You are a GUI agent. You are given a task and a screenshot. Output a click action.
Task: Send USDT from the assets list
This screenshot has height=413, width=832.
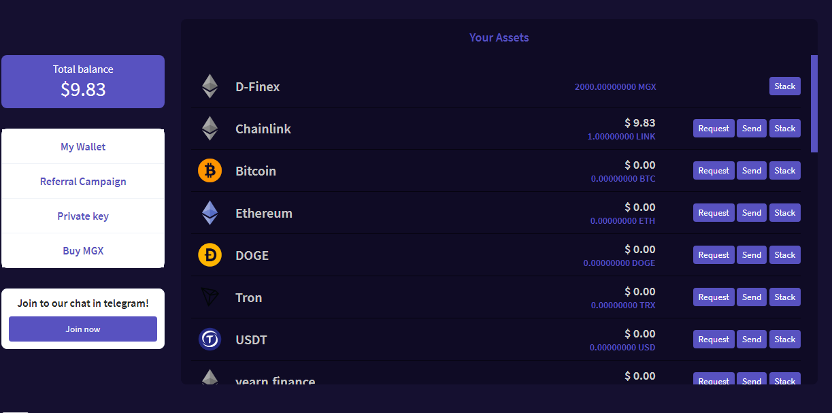click(752, 340)
